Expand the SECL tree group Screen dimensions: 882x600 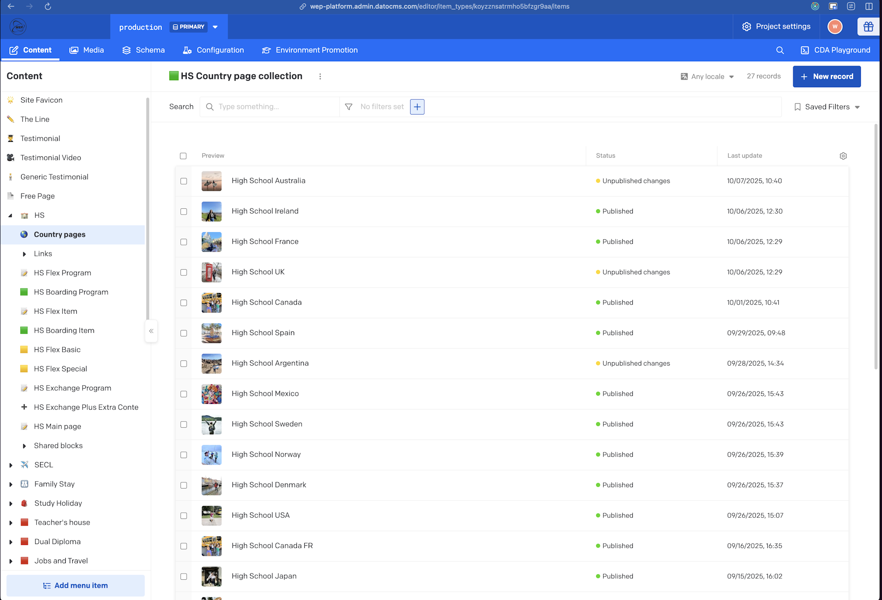pos(11,465)
